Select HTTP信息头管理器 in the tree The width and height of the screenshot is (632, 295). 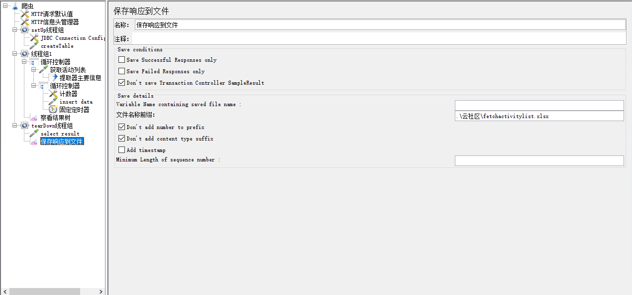click(55, 22)
